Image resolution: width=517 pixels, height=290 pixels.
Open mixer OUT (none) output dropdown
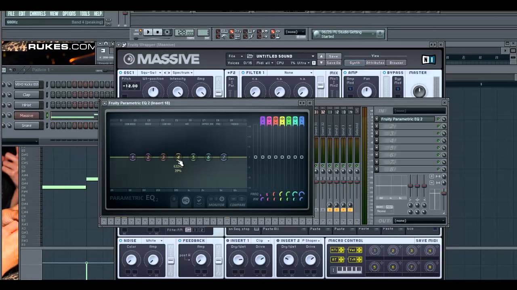[x=419, y=221]
